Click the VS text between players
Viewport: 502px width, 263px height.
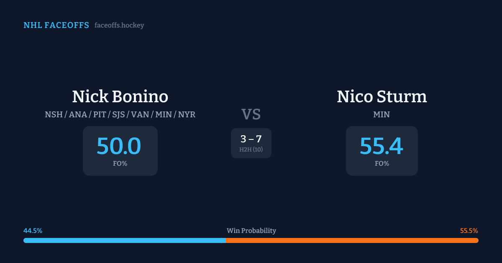coord(251,114)
